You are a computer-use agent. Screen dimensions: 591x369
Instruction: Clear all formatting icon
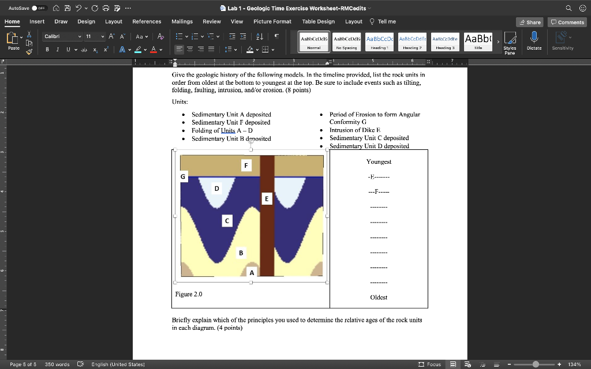[160, 36]
